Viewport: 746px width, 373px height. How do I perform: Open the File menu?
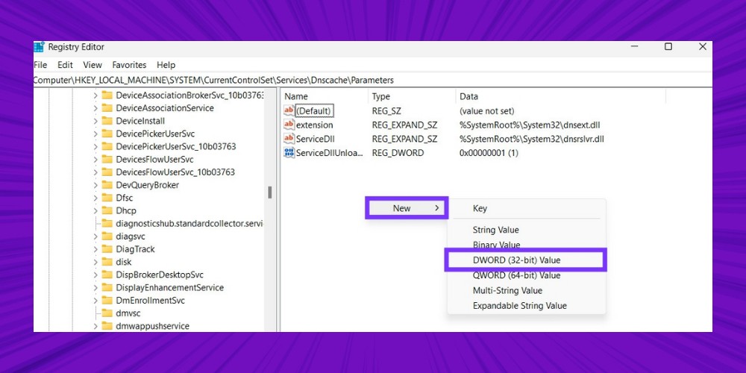pos(40,65)
